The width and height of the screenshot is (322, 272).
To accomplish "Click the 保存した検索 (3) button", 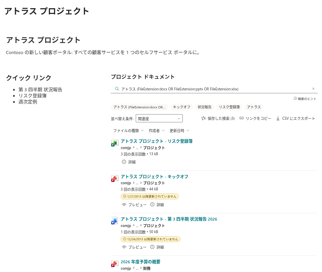I will tap(218, 118).
